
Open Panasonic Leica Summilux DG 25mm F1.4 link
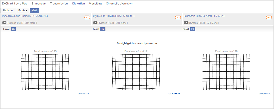25,16
